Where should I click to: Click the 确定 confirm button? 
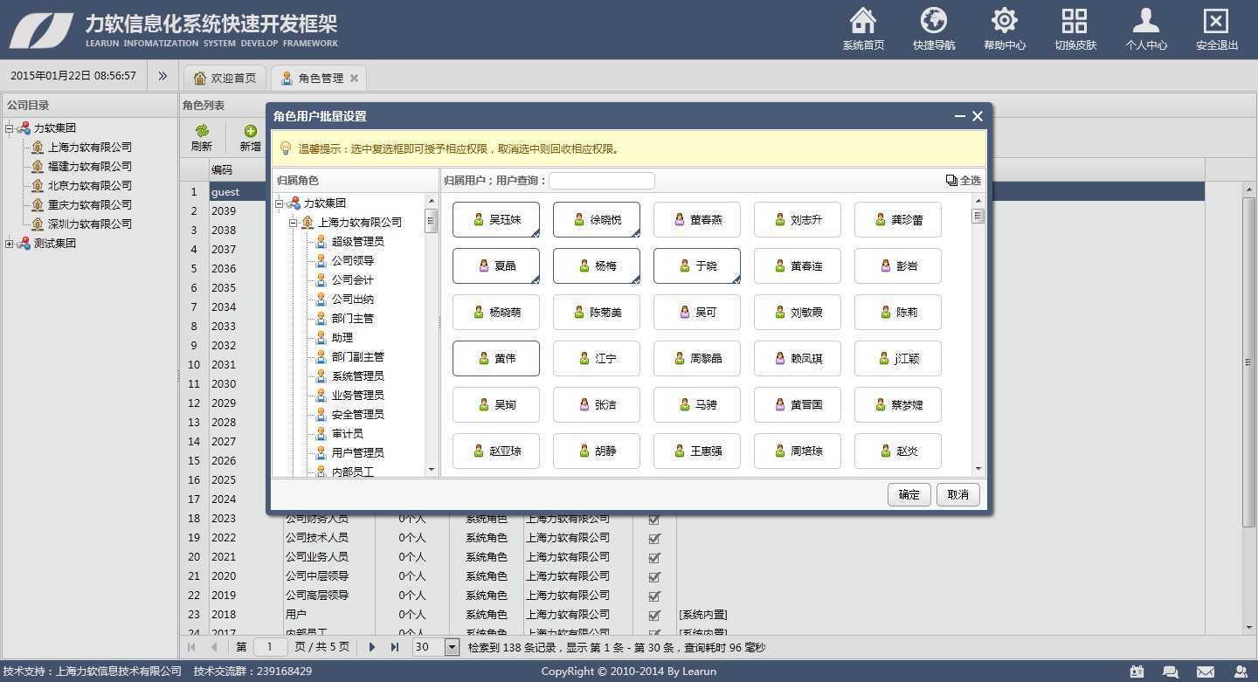tap(909, 494)
